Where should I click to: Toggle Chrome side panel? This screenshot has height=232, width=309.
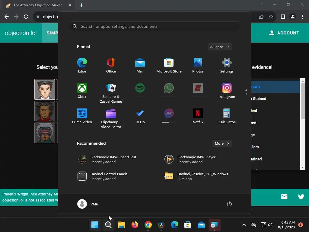pos(283,17)
